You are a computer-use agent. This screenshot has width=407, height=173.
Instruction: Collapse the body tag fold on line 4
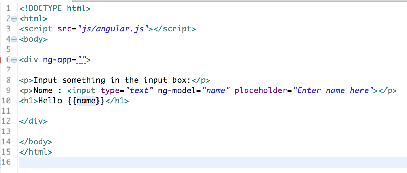pos(14,39)
